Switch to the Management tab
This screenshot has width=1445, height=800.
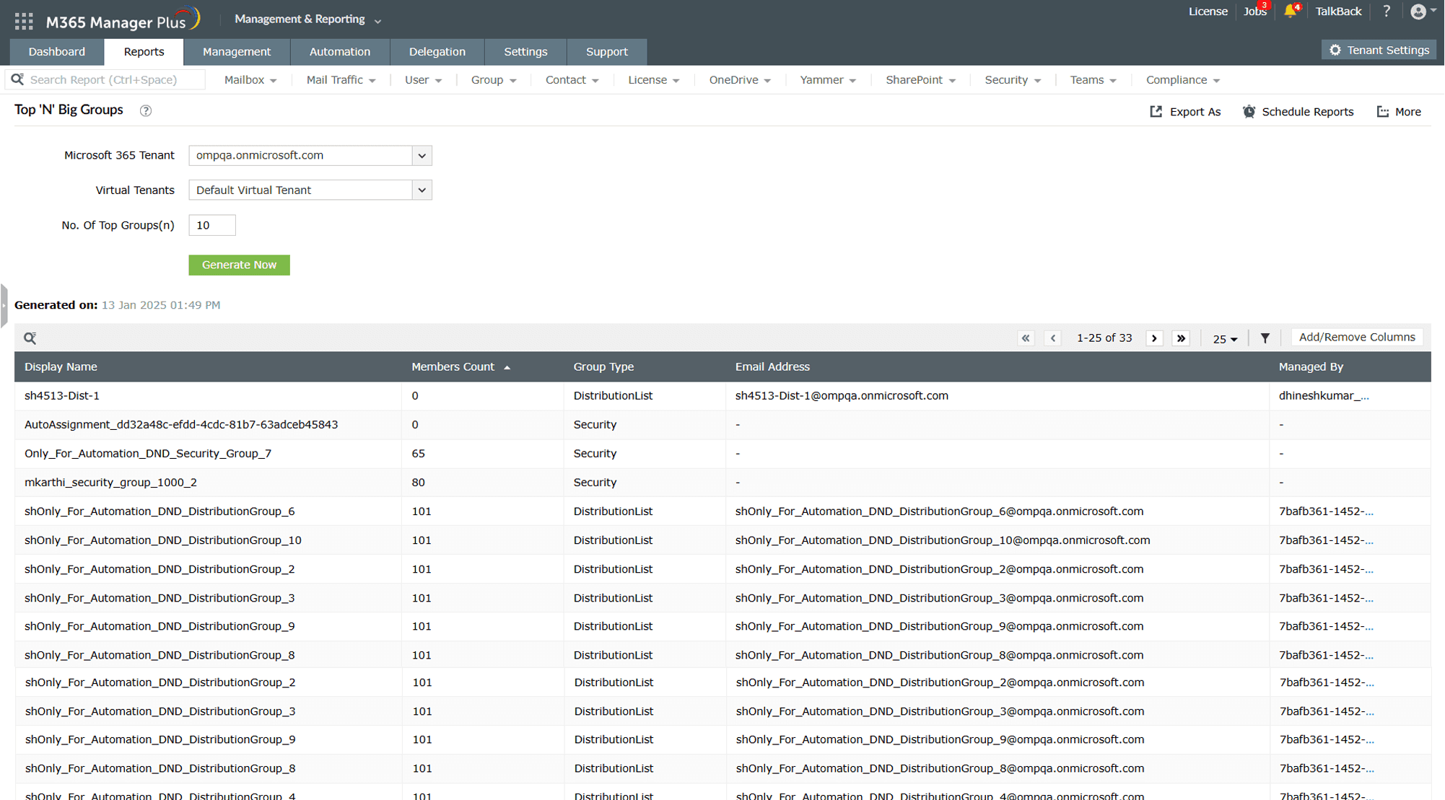[x=237, y=52]
